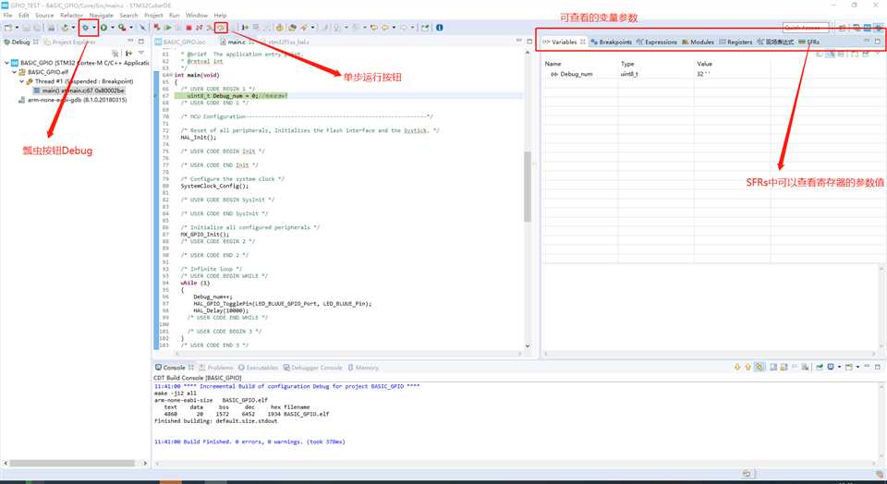Viewport: 887px width, 484px height.
Task: Open the Navigate menu
Action: point(102,16)
